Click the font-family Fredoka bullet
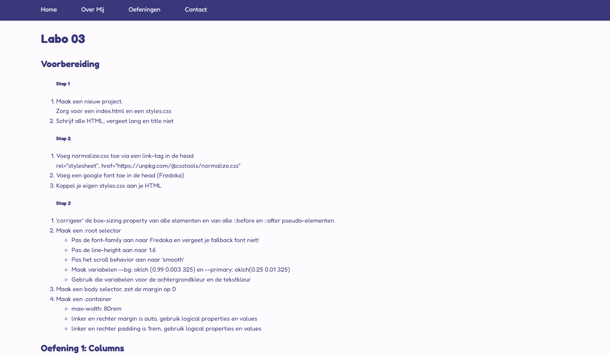The height and width of the screenshot is (357, 610). point(165,240)
